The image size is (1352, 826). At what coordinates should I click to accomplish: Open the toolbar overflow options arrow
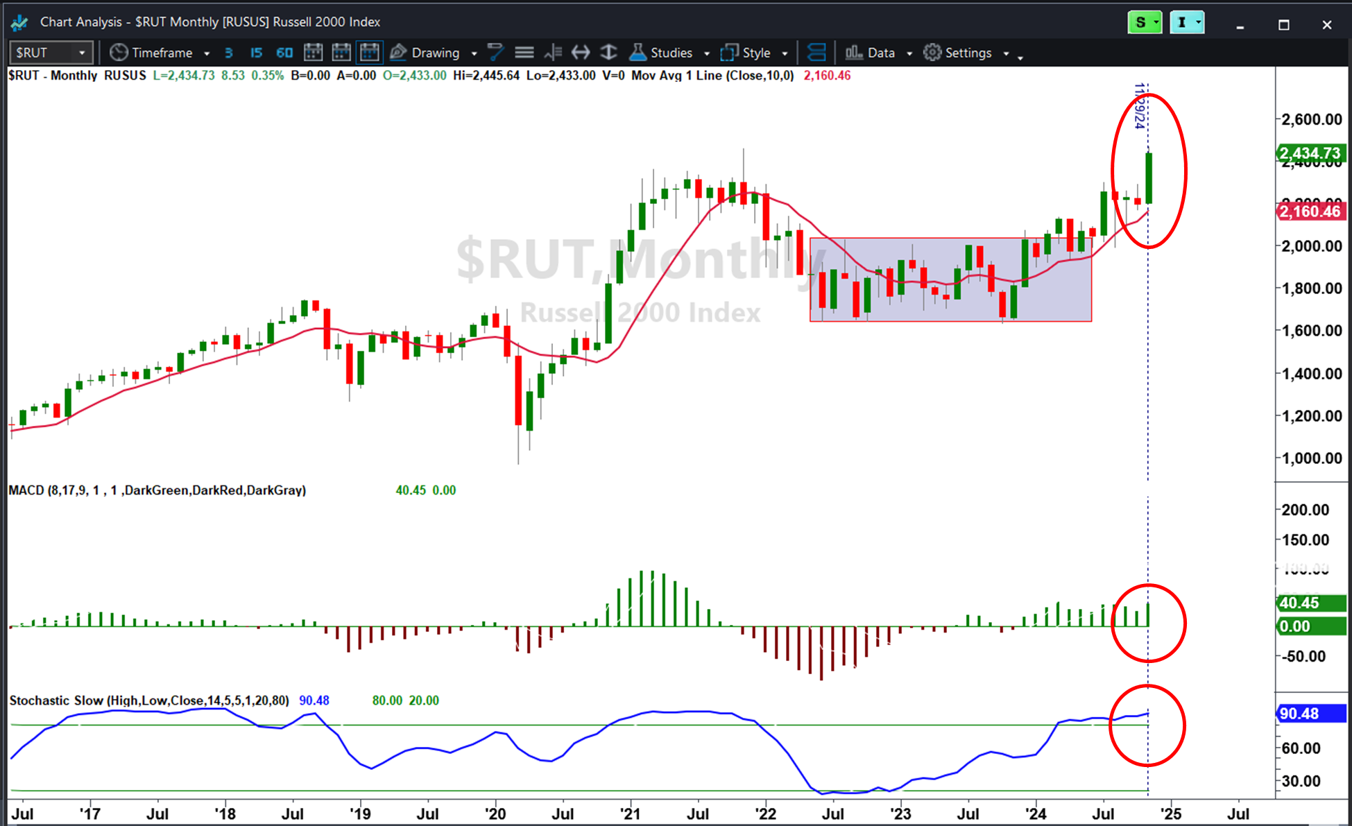coord(1020,58)
